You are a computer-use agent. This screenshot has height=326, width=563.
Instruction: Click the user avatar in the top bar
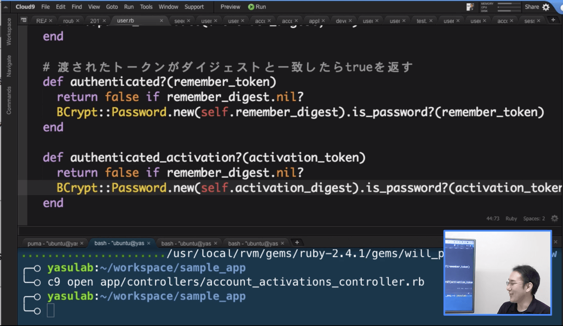pos(470,7)
